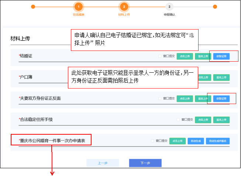Viewport: 241px width, 176px height.
Task: Click the orange end dot of progress bar
Action: coord(215,7)
